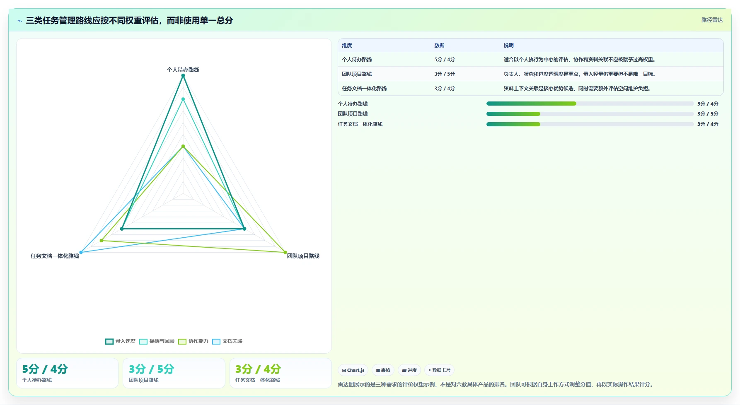Click the 路径雷达 label in header

(x=712, y=20)
